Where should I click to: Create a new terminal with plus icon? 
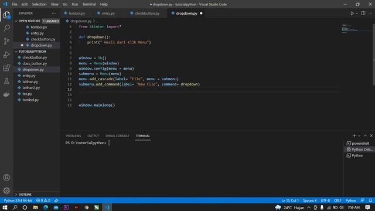tap(354, 135)
